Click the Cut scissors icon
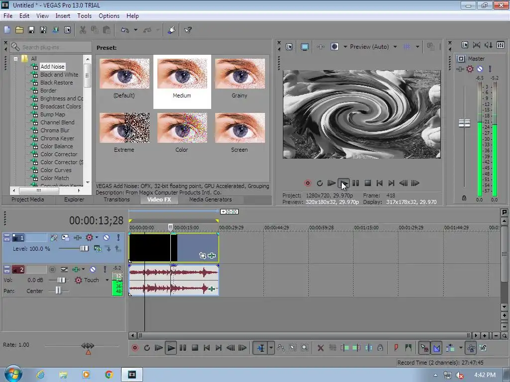Viewport: 510px width, 382px height. (x=83, y=30)
